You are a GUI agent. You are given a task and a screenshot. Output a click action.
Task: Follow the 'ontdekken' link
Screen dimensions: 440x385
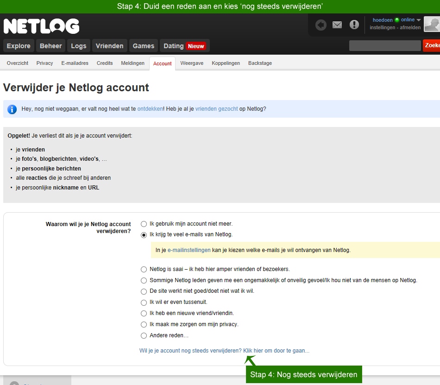tap(150, 109)
